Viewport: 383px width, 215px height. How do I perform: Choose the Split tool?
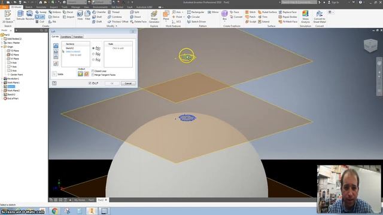coord(135,12)
